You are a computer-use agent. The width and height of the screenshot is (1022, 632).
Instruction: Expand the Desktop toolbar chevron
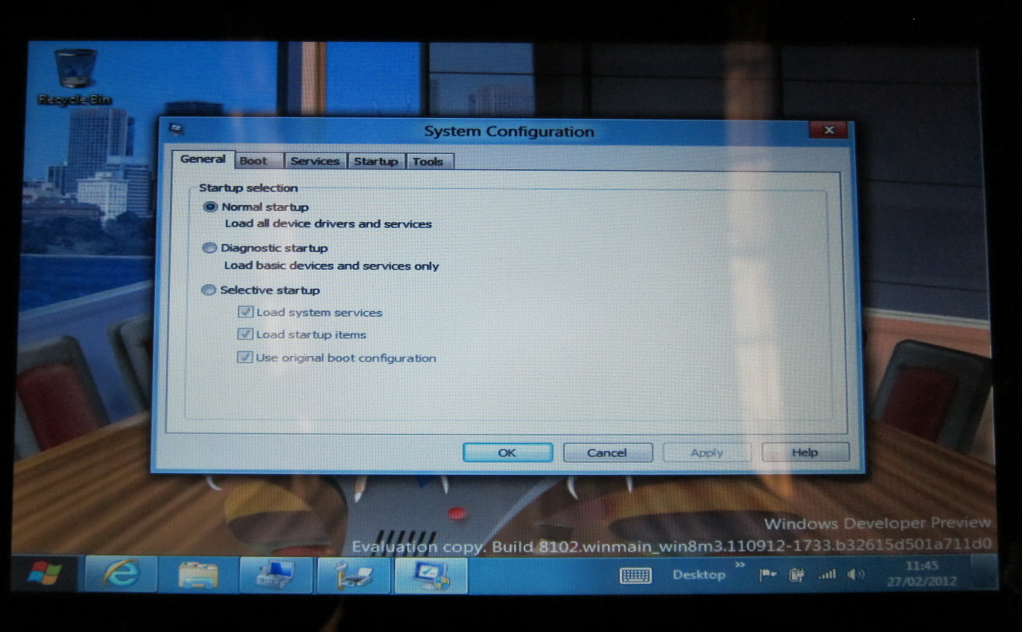(740, 566)
